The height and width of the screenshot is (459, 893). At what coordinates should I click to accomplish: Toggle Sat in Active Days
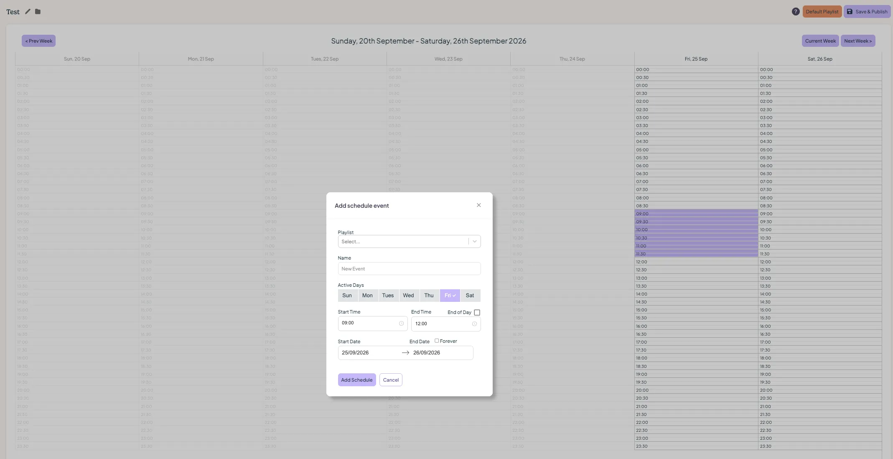(x=470, y=295)
